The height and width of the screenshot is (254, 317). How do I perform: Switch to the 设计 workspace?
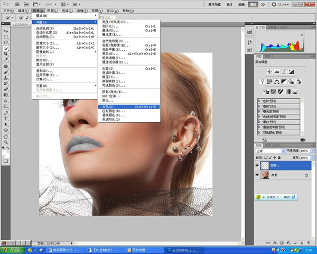pyautogui.click(x=229, y=4)
